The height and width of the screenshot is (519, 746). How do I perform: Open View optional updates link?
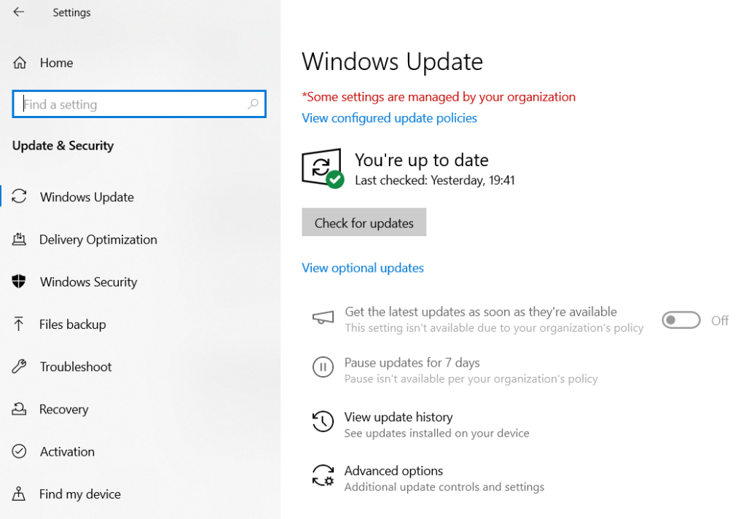[x=363, y=268]
